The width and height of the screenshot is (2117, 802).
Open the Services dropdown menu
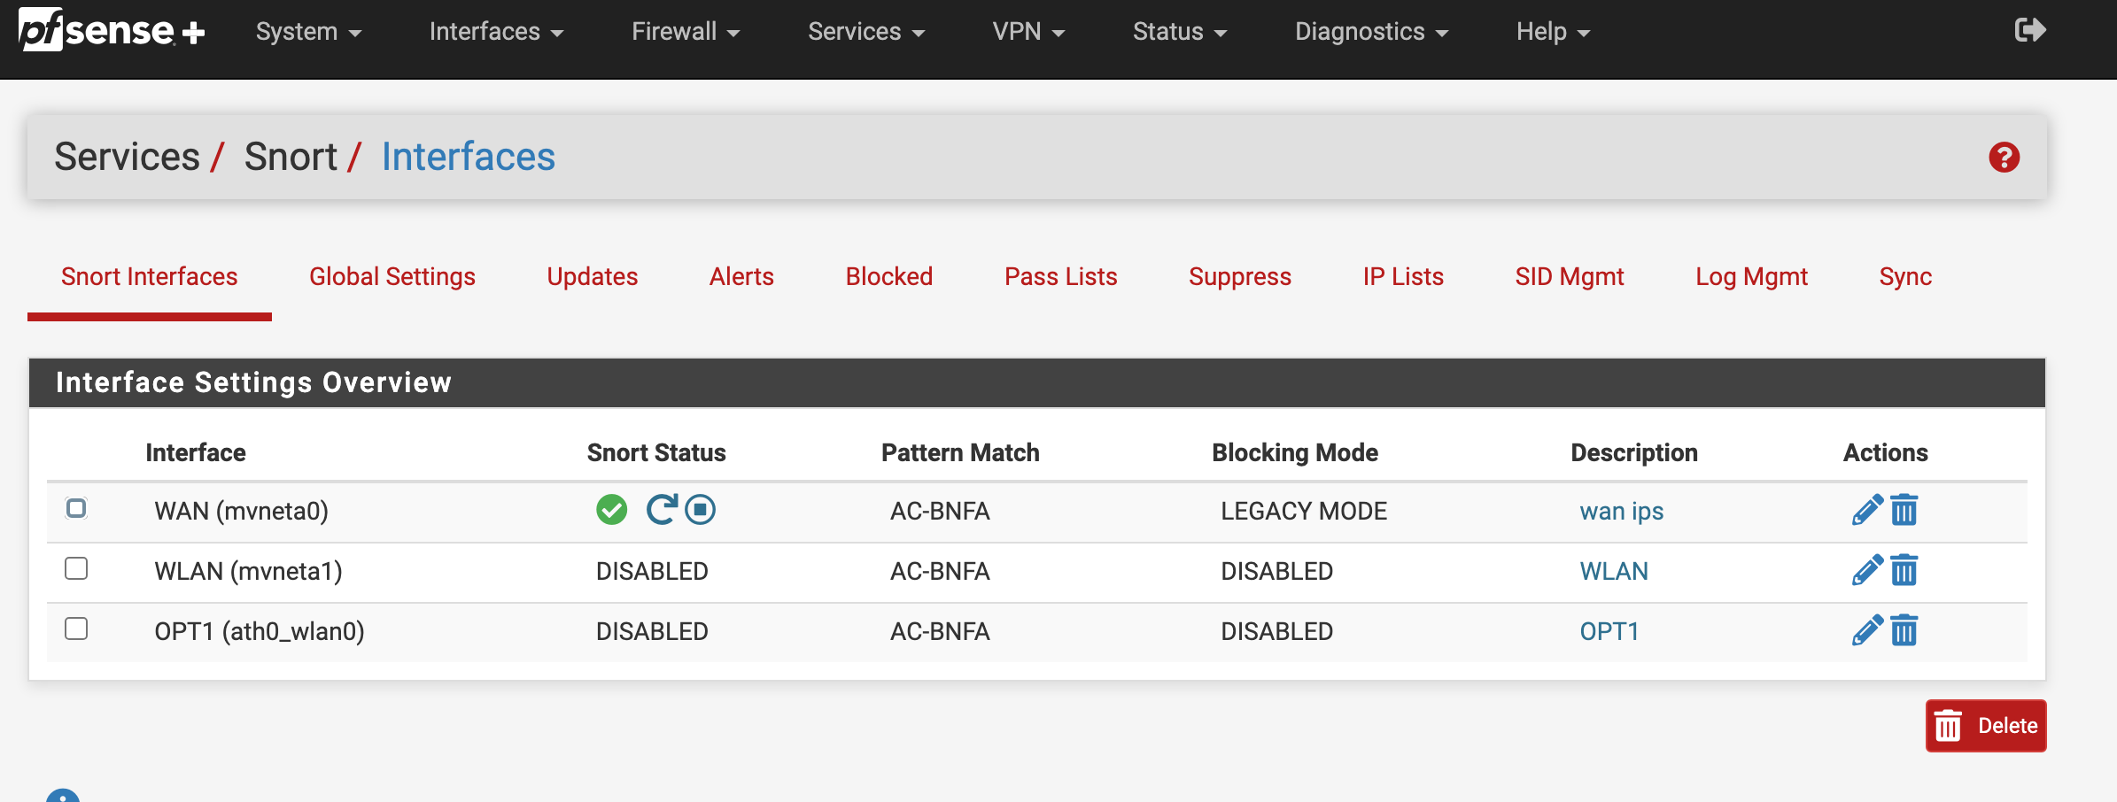coord(866,31)
